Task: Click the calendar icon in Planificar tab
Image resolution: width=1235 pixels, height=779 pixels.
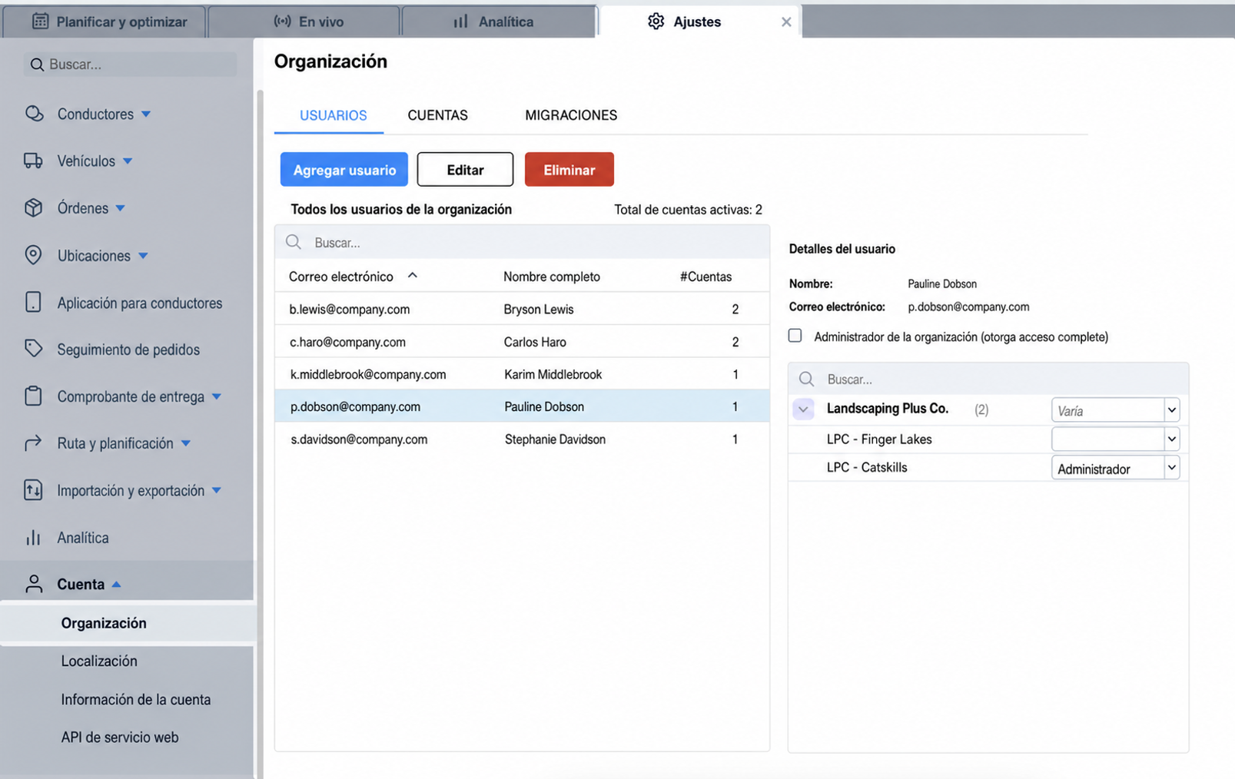Action: [x=40, y=22]
